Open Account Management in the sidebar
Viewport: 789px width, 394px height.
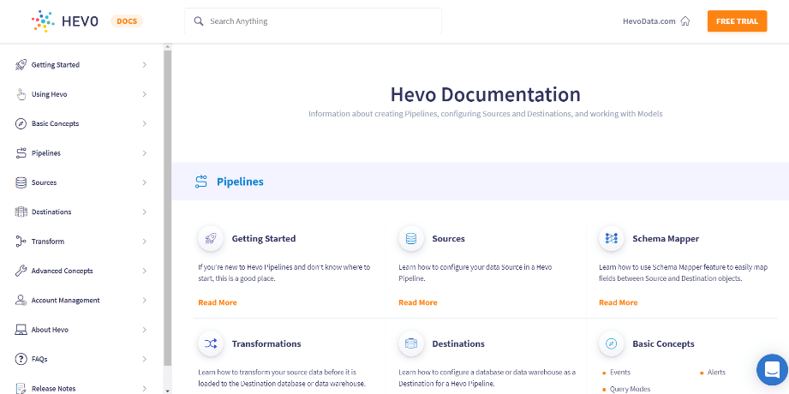pos(65,301)
